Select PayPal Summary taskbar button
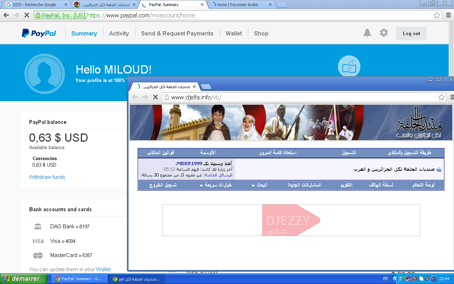This screenshot has width=454, height=284. (x=79, y=279)
